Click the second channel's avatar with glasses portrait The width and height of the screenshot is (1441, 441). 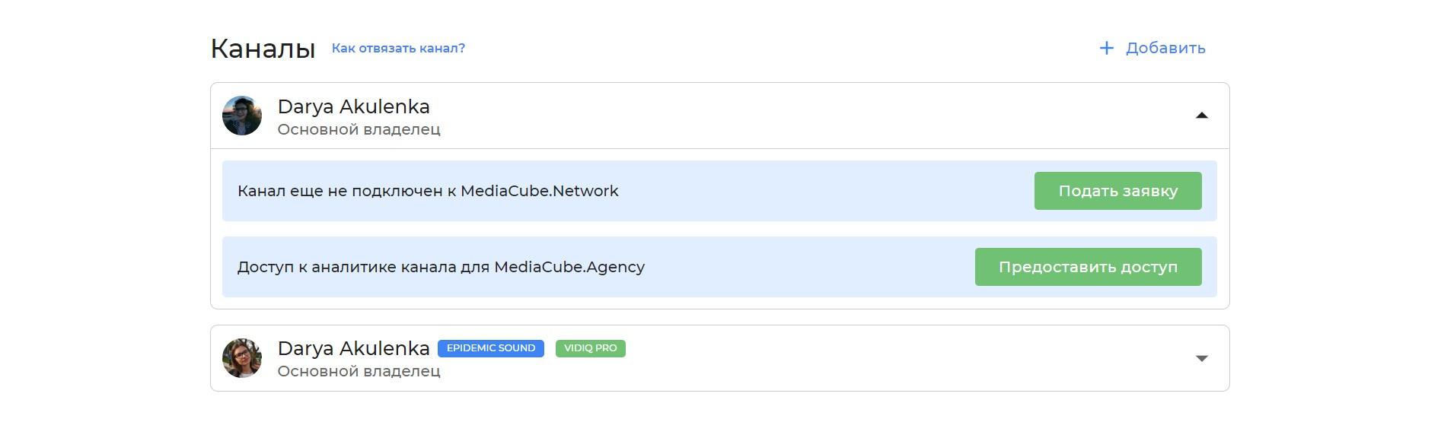(x=242, y=358)
